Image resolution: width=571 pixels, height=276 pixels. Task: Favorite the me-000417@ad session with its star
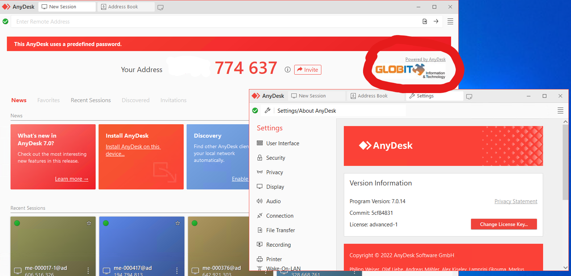178,223
